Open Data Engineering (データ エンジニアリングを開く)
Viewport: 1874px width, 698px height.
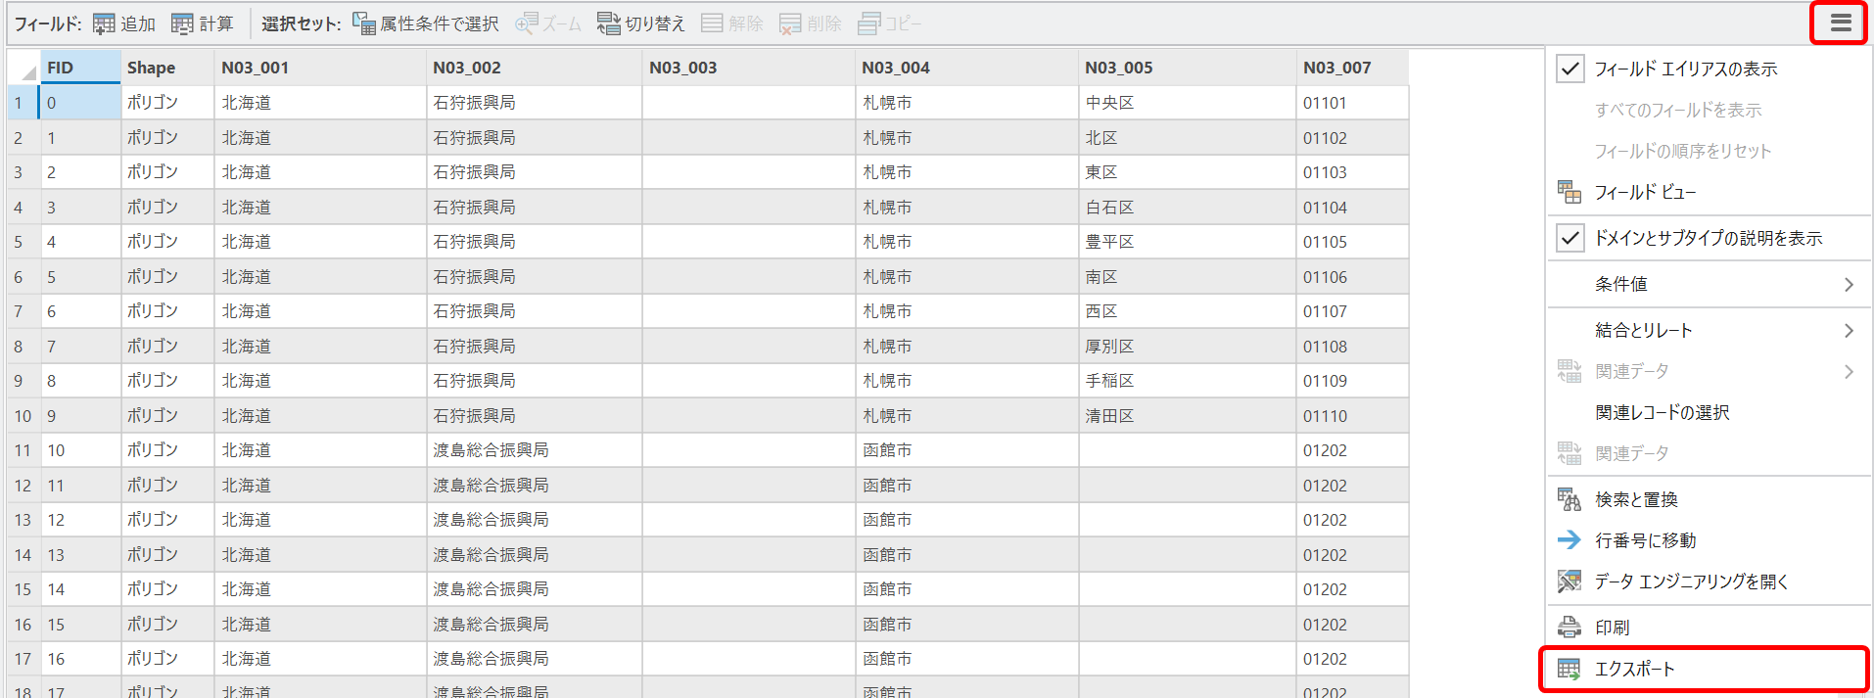pos(1691,582)
